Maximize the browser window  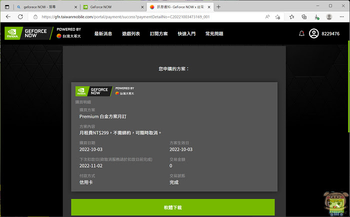pos(330,6)
